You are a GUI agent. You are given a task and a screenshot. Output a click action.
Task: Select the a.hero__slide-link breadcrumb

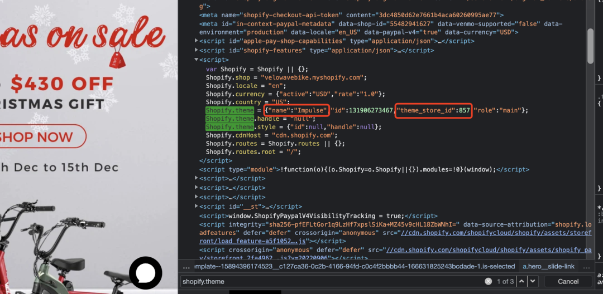click(548, 266)
